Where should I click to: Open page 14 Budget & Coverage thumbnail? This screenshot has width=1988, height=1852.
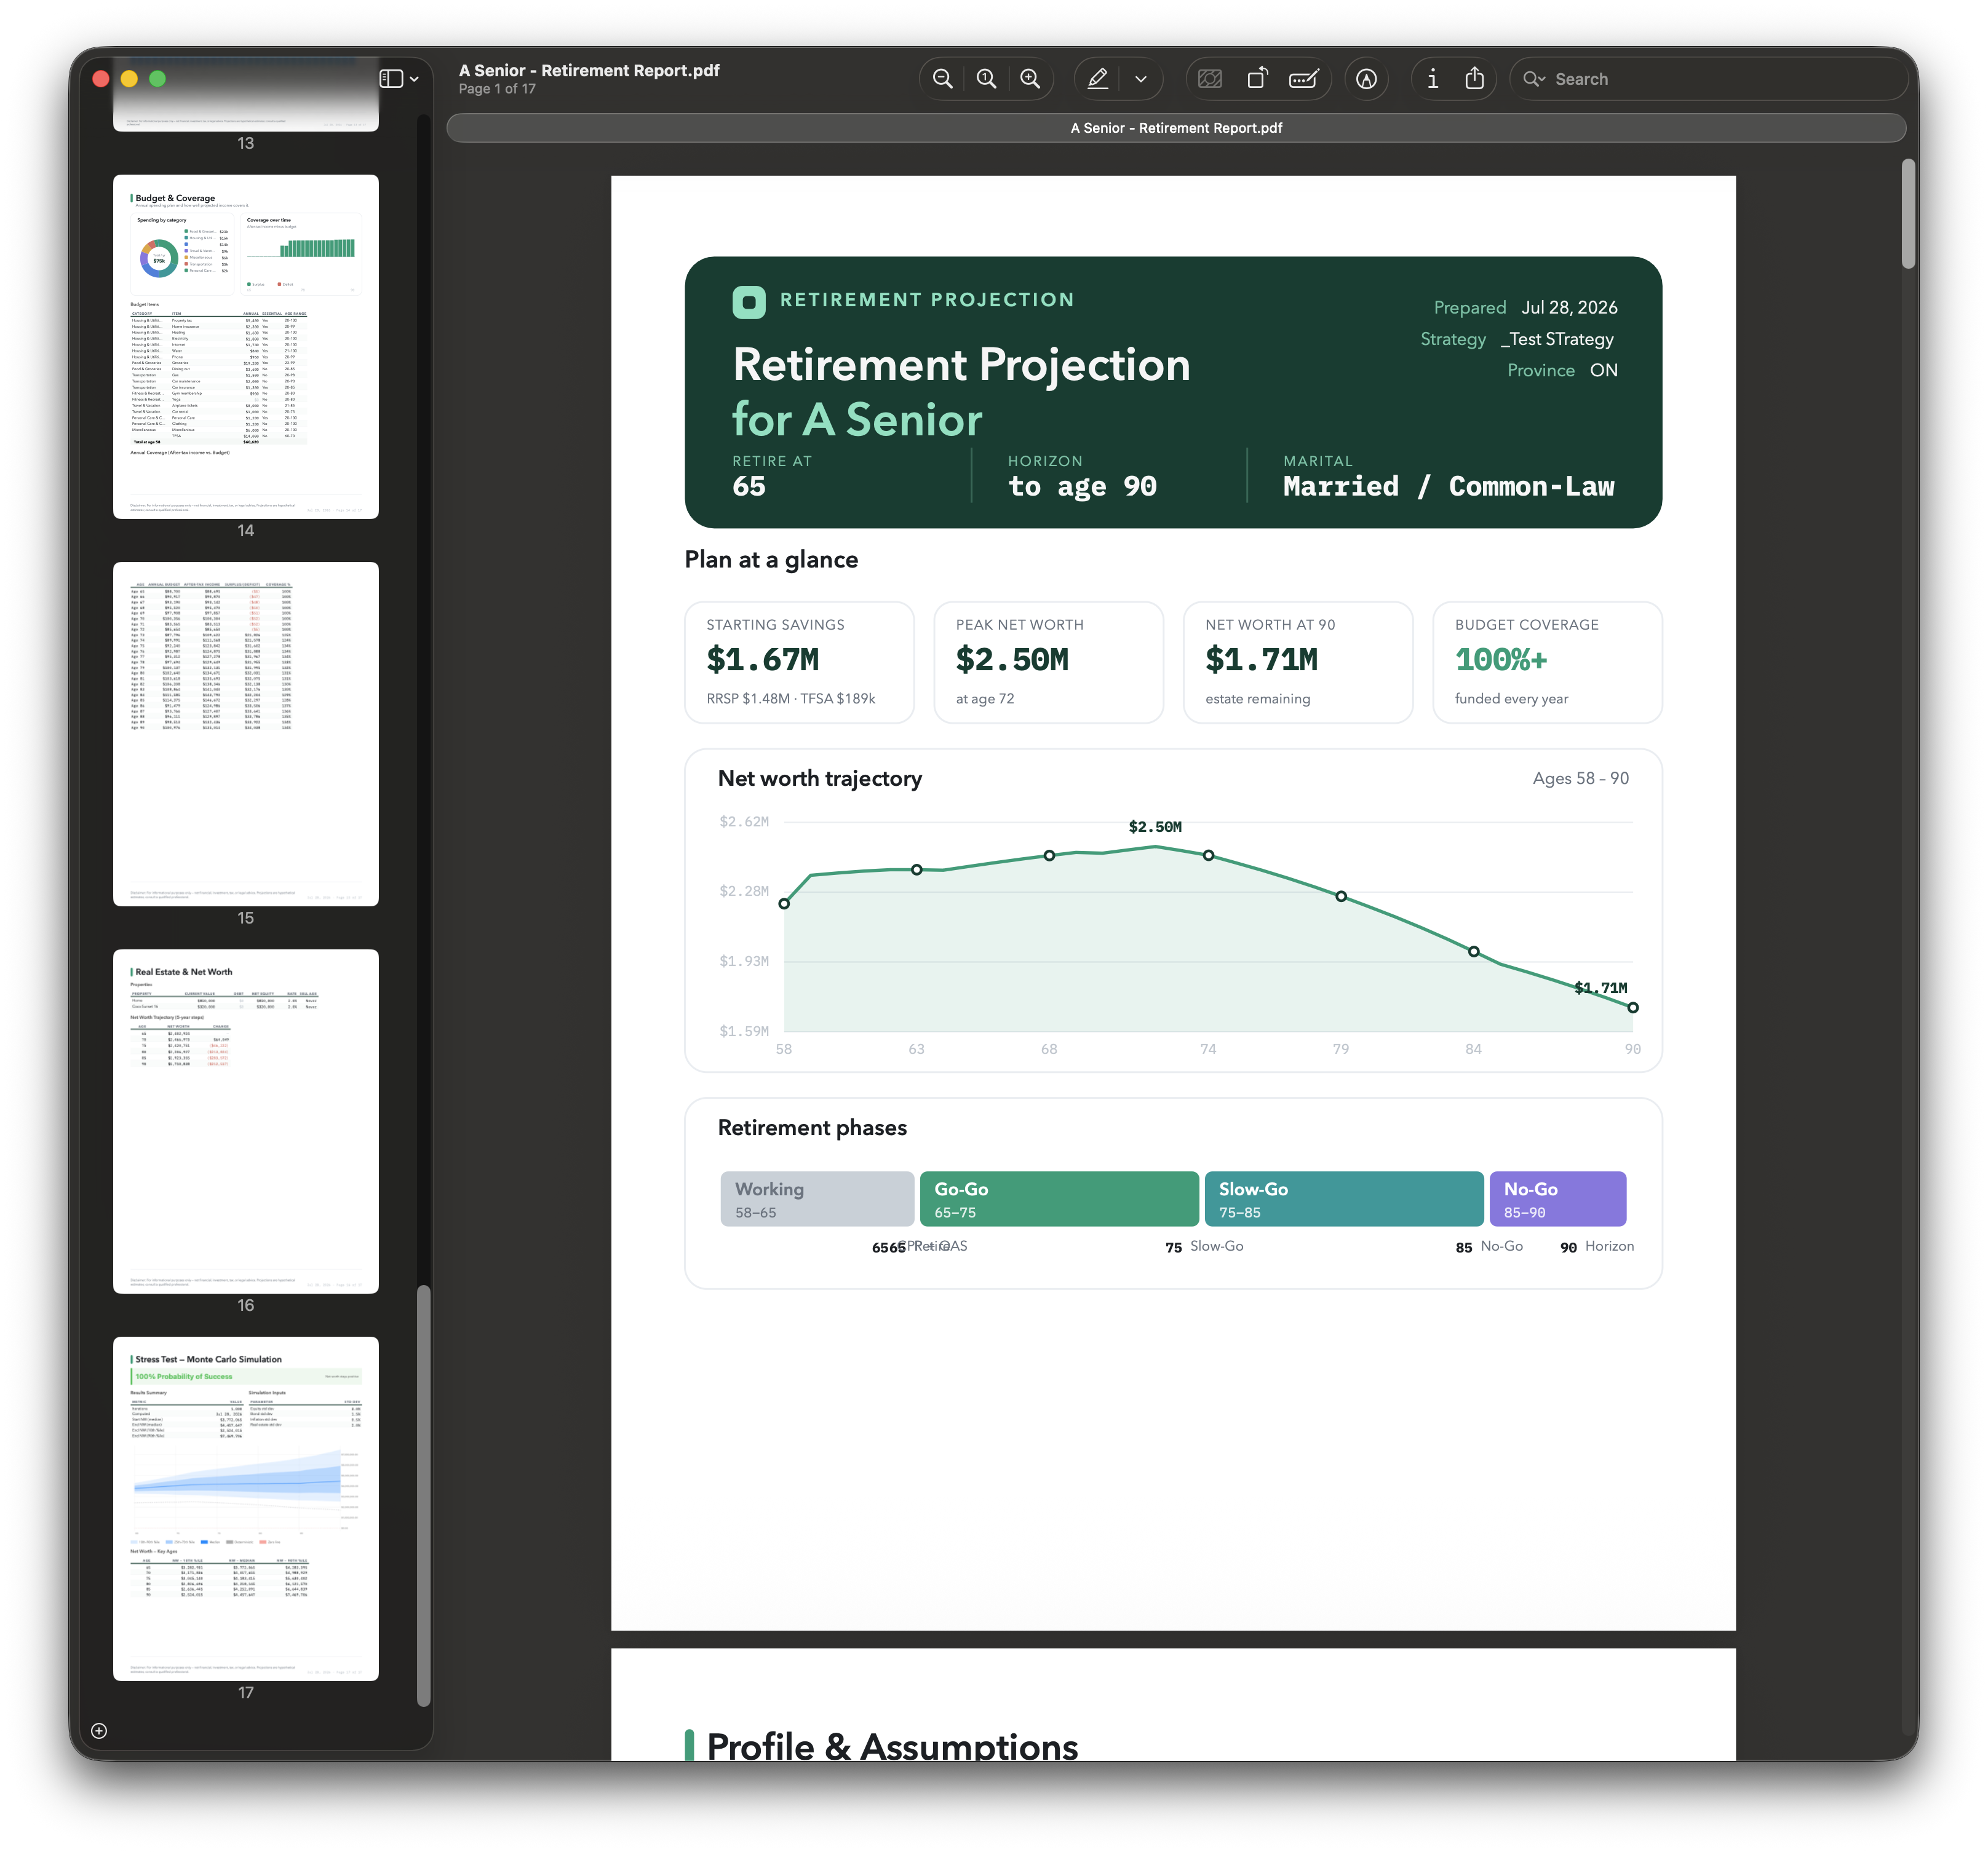[x=246, y=347]
